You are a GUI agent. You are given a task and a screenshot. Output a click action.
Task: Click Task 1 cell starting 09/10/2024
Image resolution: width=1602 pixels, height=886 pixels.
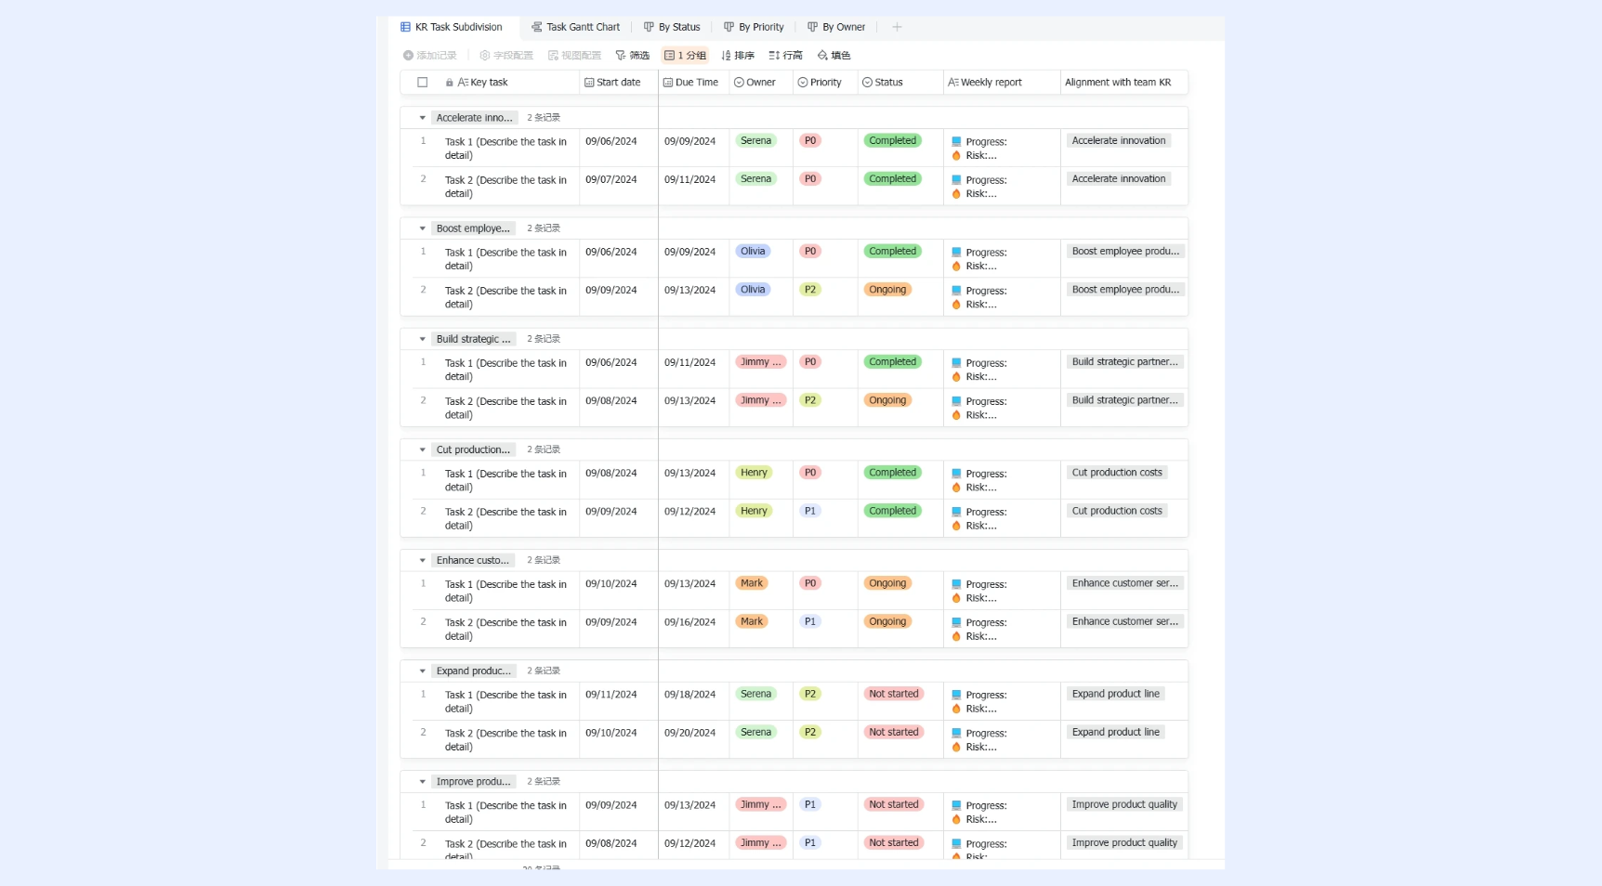click(506, 591)
